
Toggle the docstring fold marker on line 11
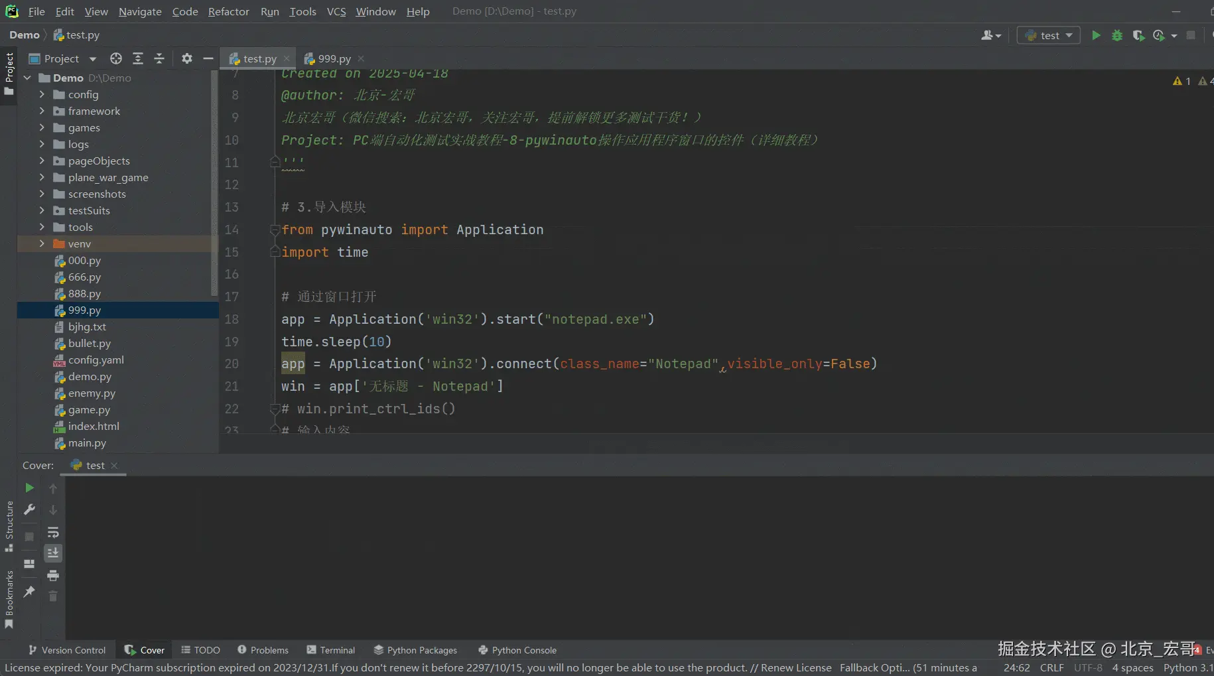pyautogui.click(x=275, y=161)
